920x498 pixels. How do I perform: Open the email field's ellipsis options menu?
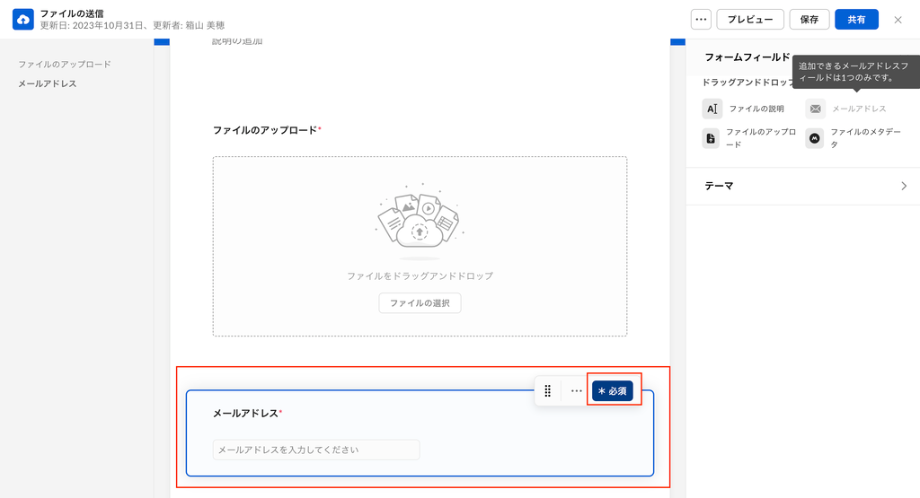[x=576, y=391]
